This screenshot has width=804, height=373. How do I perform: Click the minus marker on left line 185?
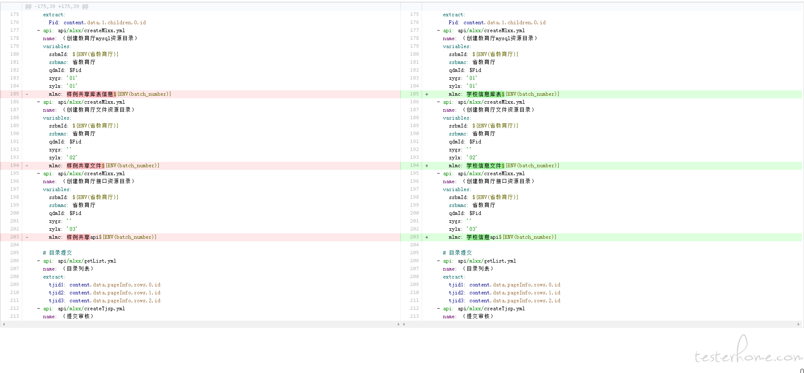[x=27, y=95]
